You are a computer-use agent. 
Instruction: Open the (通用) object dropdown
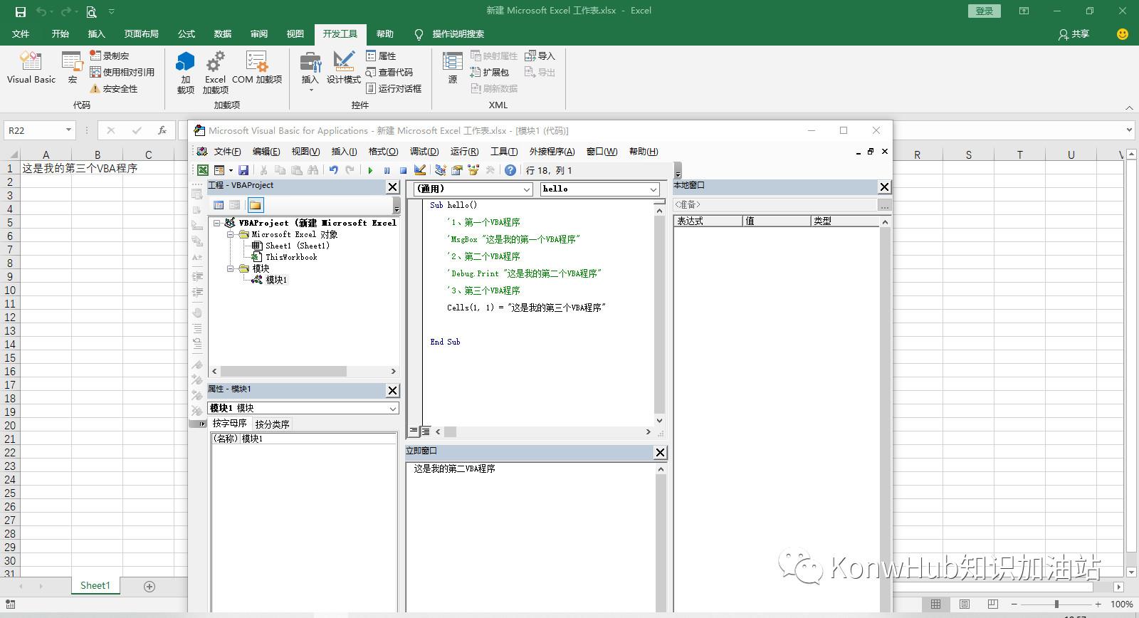click(527, 189)
